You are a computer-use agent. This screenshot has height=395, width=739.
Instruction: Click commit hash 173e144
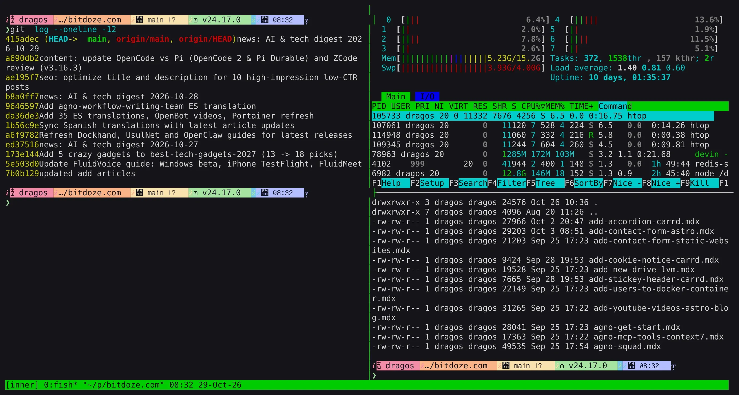(22, 154)
